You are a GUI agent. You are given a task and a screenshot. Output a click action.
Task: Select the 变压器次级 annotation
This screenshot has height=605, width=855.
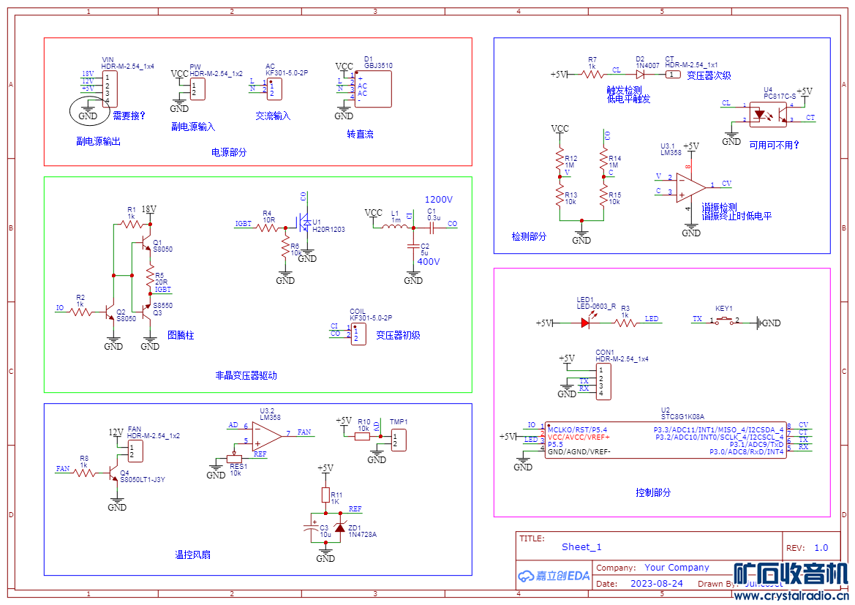tap(709, 75)
